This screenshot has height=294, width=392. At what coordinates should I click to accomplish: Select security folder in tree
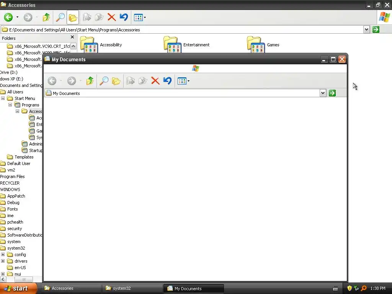15,229
